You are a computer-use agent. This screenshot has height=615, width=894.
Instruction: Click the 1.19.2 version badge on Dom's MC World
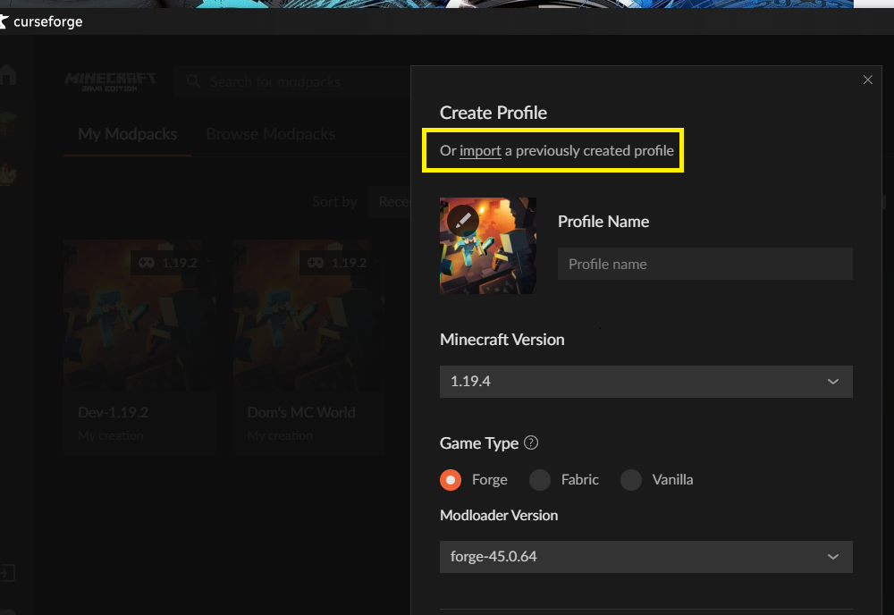(x=336, y=263)
